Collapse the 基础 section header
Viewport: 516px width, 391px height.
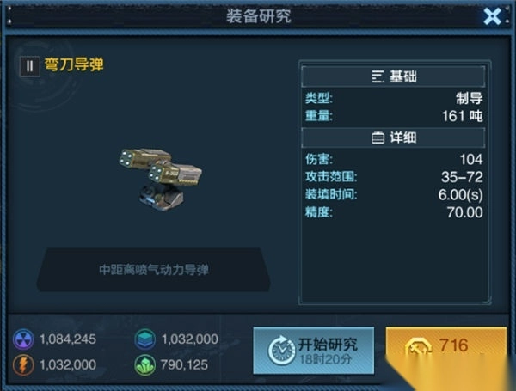coord(393,76)
